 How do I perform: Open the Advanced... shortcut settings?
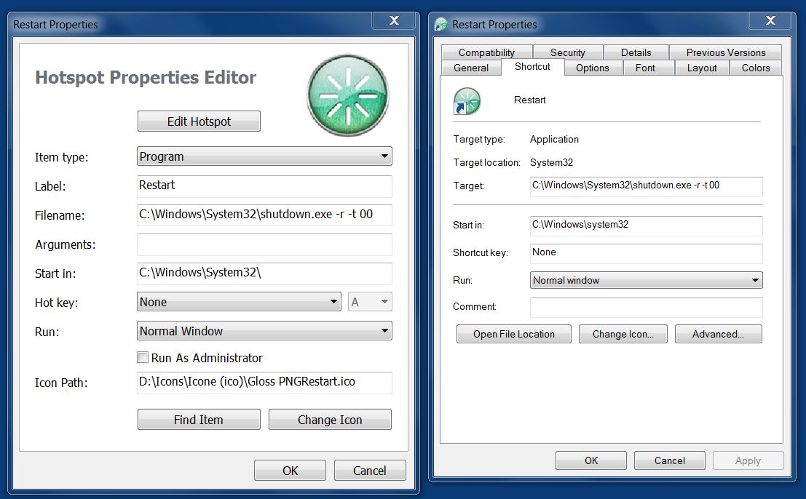pos(718,334)
